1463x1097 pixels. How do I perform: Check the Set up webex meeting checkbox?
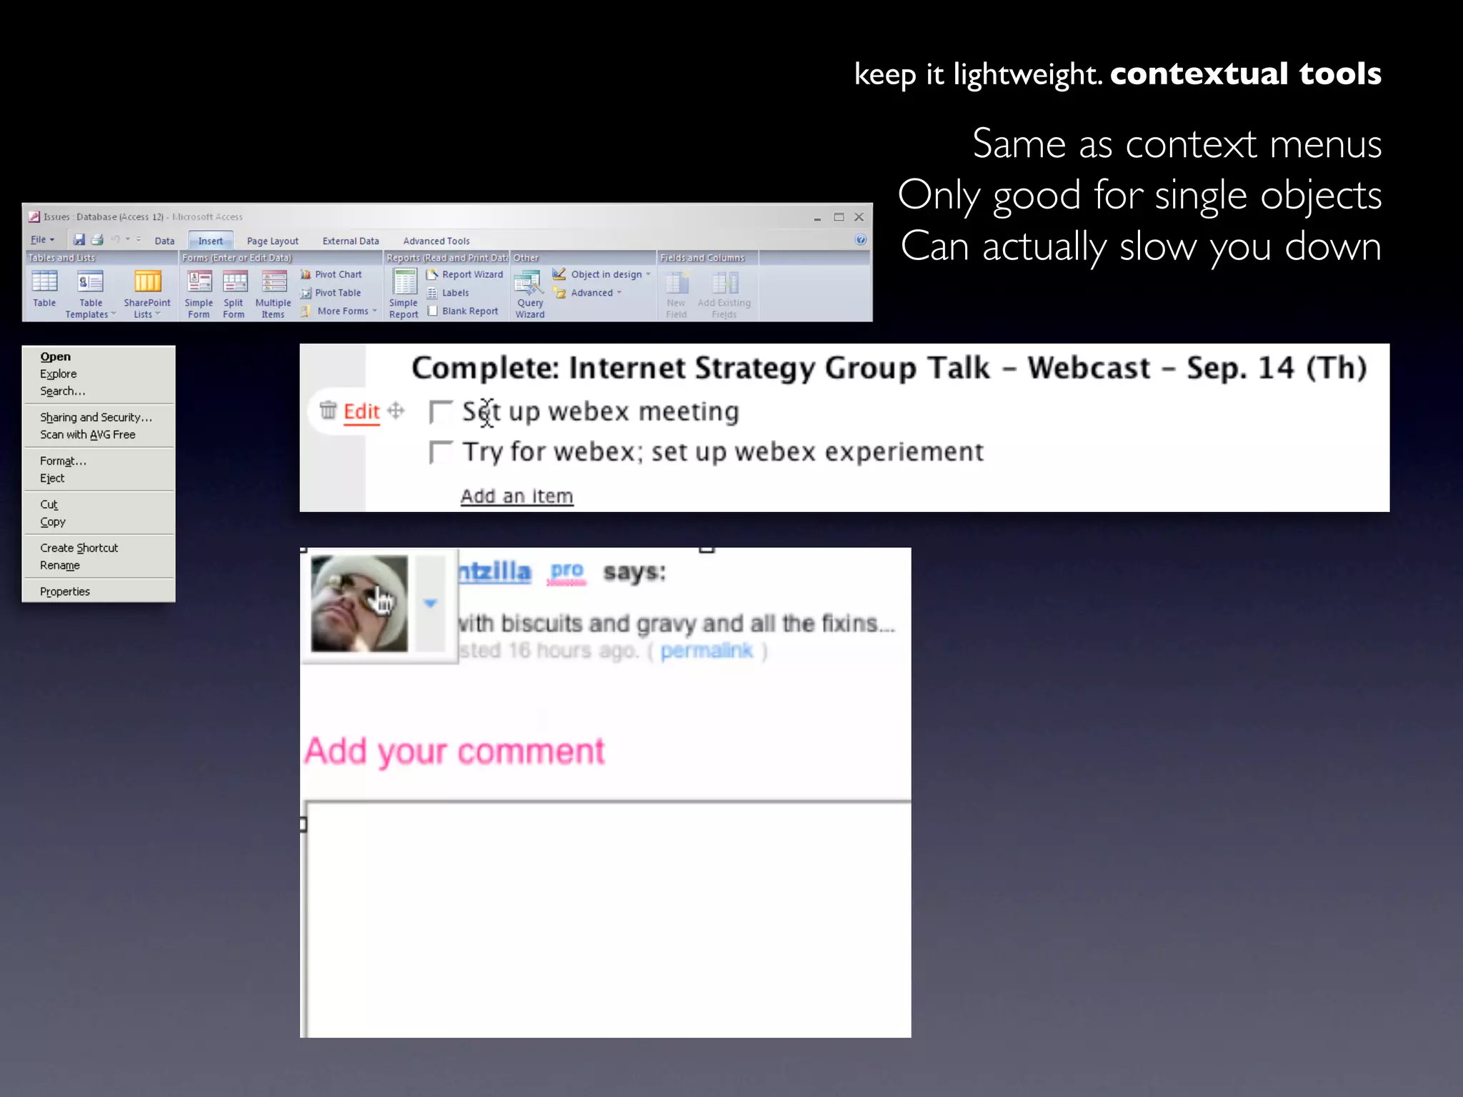coord(440,411)
